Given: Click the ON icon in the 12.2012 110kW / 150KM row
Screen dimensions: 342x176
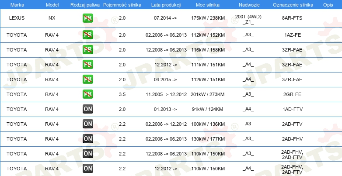Looking at the screenshot, I should [87, 168].
